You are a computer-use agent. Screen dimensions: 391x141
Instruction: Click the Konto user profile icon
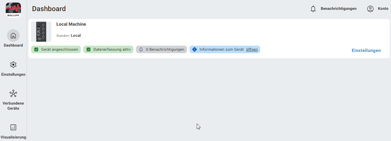(370, 9)
